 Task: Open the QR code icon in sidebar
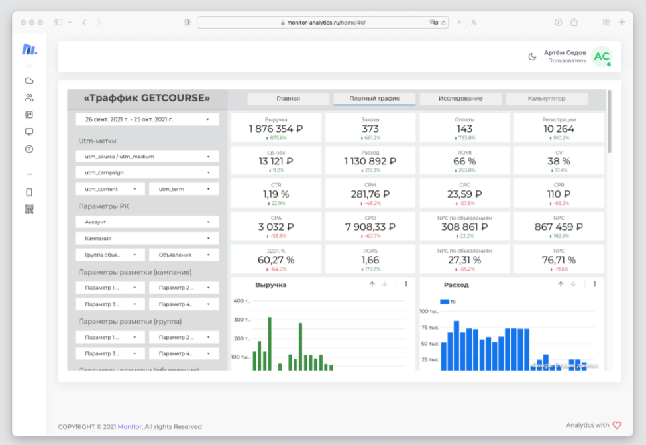[29, 209]
